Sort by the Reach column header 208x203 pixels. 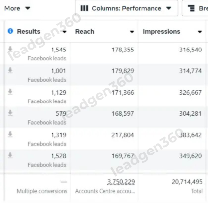[85, 32]
